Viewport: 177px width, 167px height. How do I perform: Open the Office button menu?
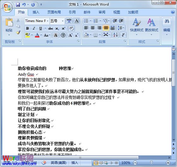pos(7,8)
